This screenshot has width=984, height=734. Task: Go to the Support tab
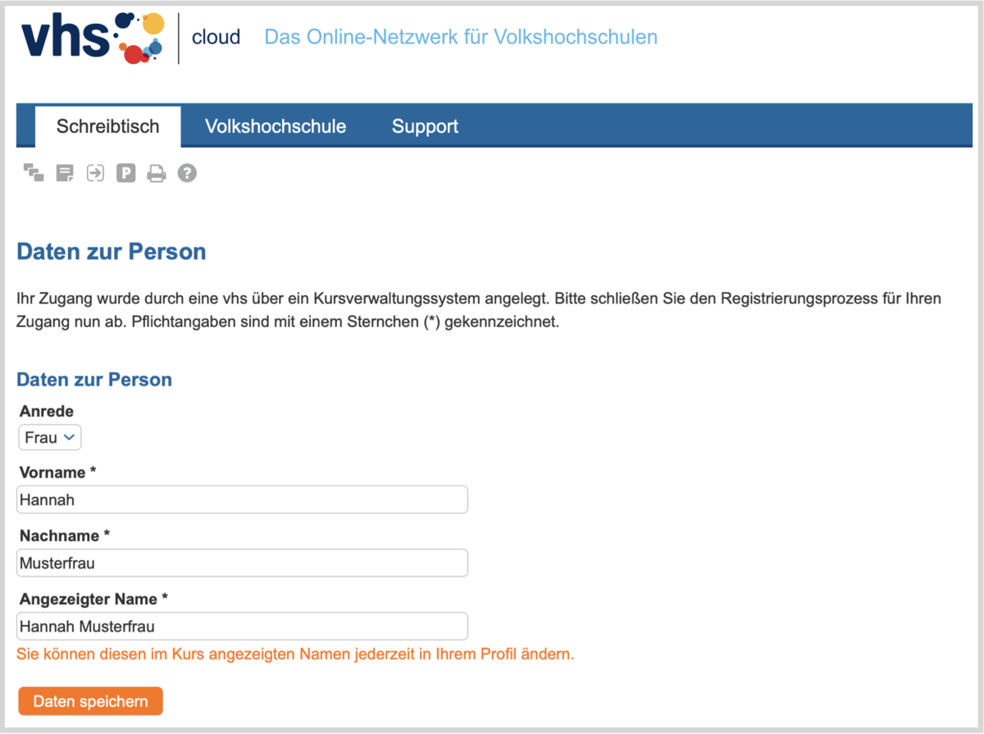[425, 126]
